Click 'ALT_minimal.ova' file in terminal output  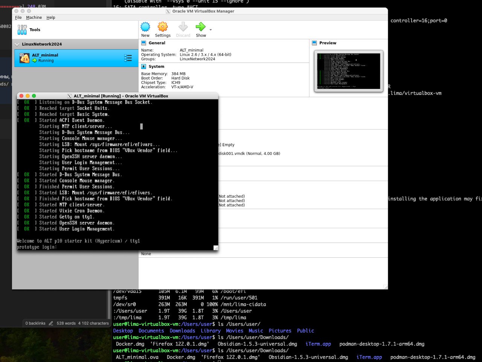tap(137, 357)
